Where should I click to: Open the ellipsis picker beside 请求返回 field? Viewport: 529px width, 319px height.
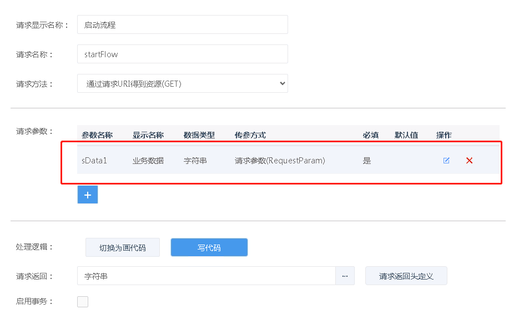tap(345, 276)
